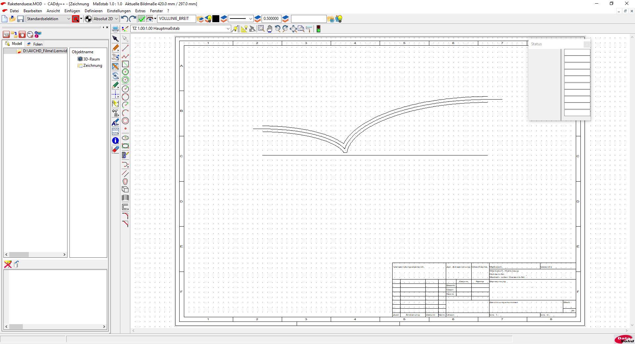Toggle the grid snap checkmark button
This screenshot has height=344, width=635.
(141, 19)
